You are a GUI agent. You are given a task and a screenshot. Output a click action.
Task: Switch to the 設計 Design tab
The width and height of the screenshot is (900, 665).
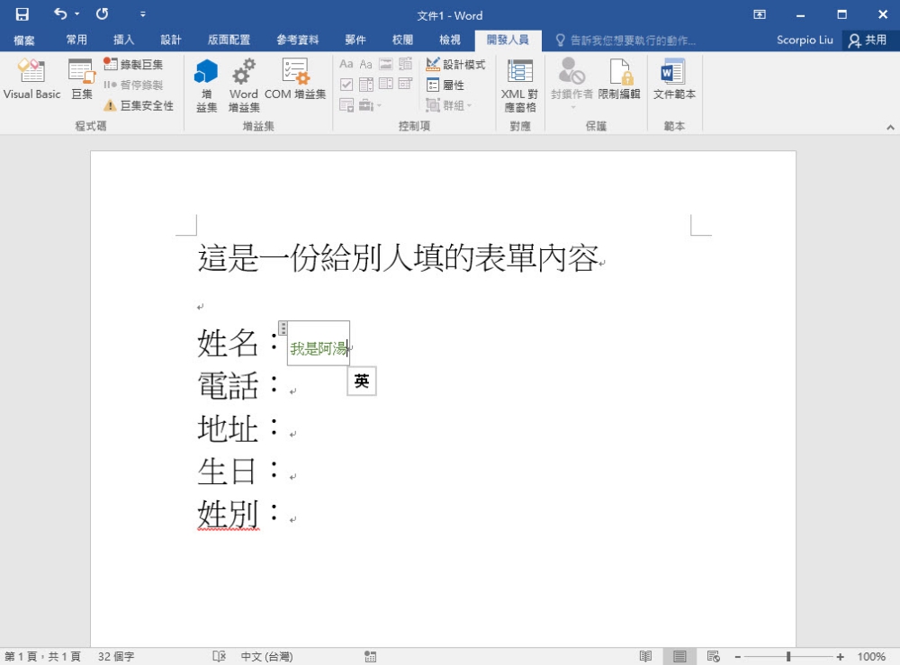coord(170,40)
